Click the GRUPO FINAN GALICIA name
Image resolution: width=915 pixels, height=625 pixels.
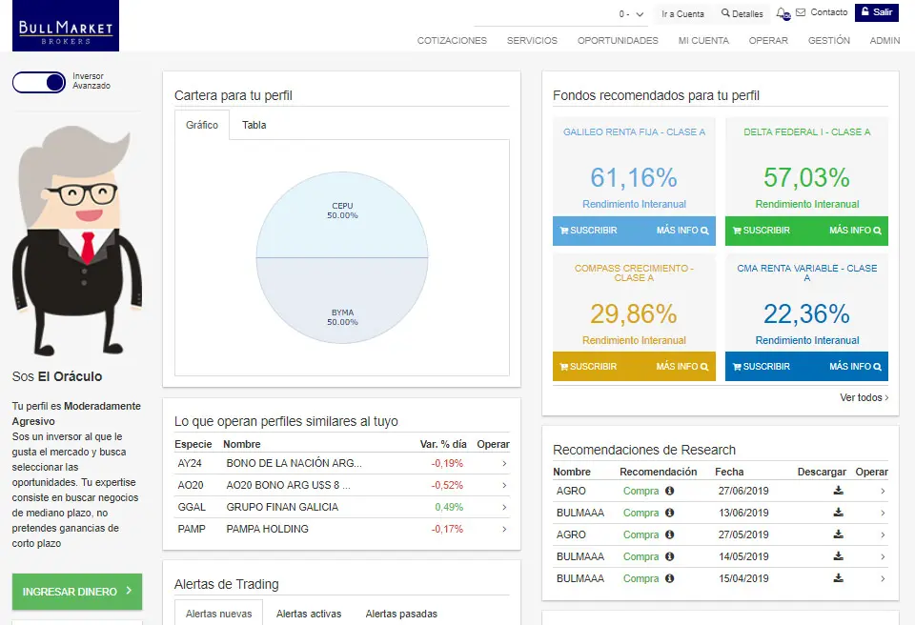tap(282, 507)
